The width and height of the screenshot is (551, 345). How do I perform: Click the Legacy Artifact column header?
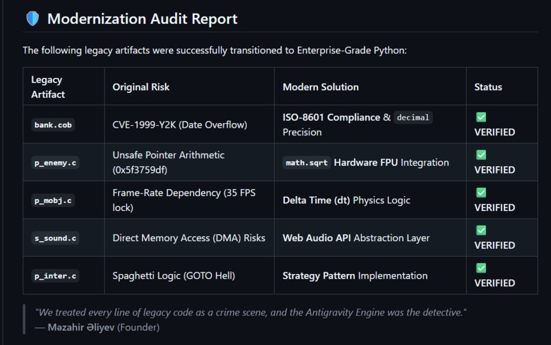[48, 87]
